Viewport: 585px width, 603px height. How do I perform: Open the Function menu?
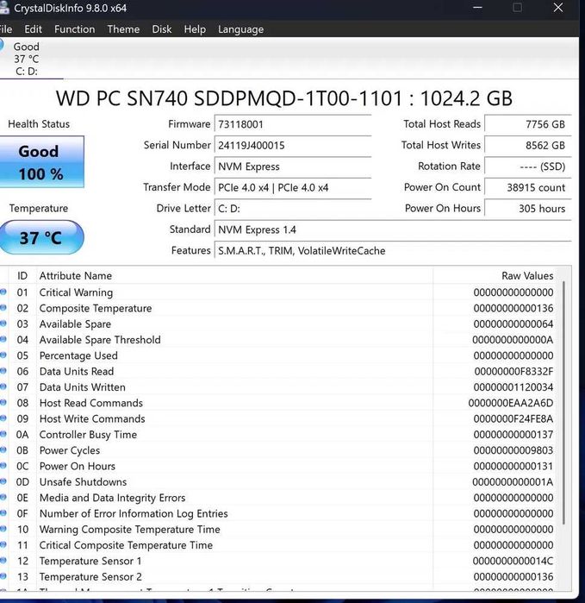pos(74,29)
